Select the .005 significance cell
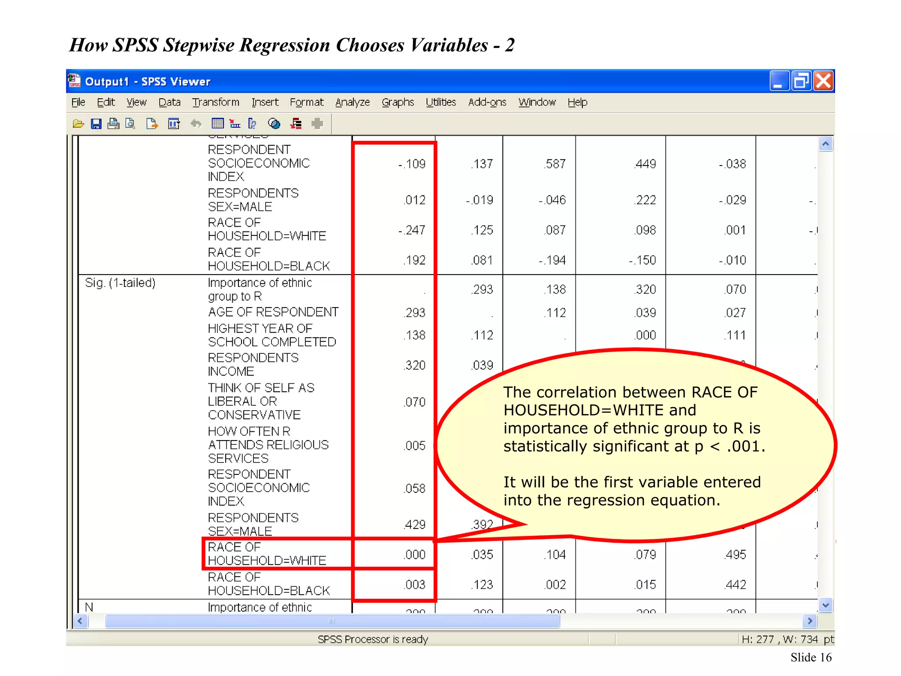The height and width of the screenshot is (676, 901). 414,445
